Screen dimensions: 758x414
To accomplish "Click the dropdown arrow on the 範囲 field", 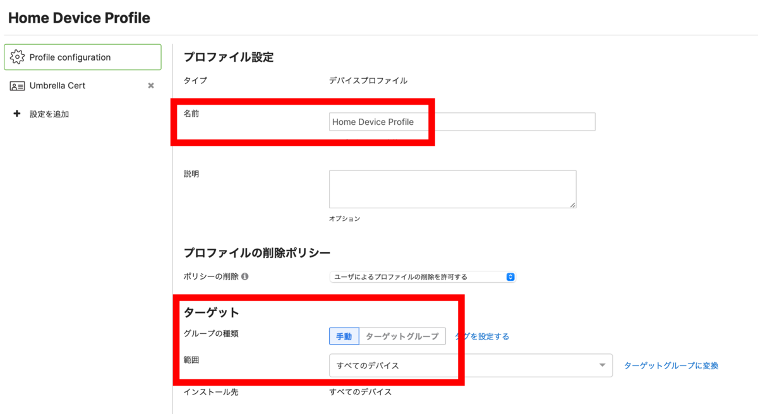I will (603, 365).
